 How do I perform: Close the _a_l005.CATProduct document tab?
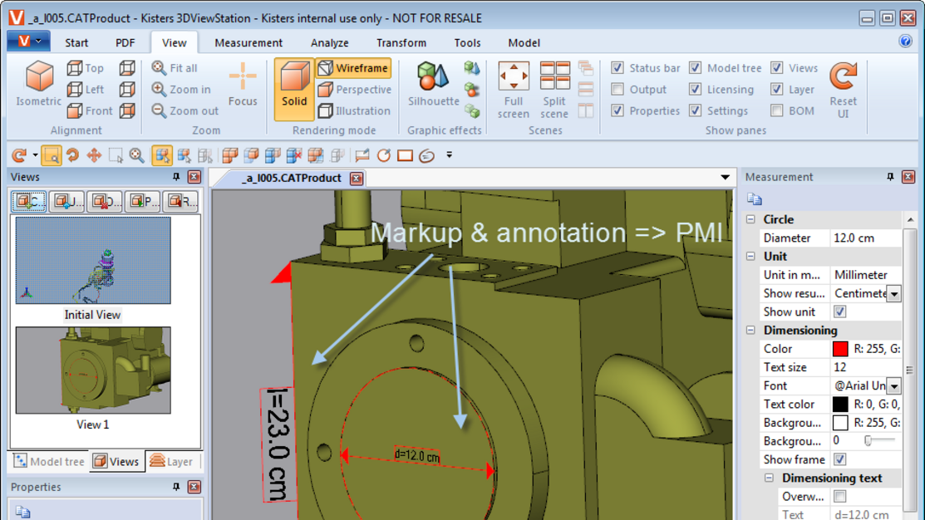point(357,178)
